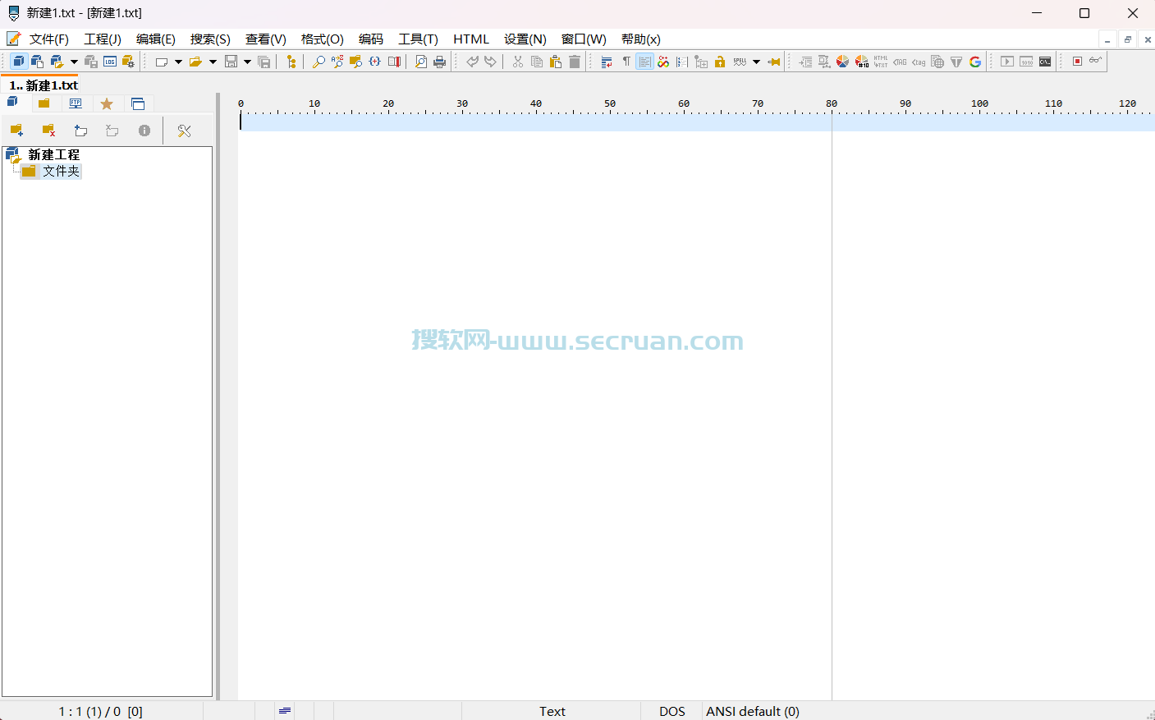Click the printer icon

coord(440,62)
